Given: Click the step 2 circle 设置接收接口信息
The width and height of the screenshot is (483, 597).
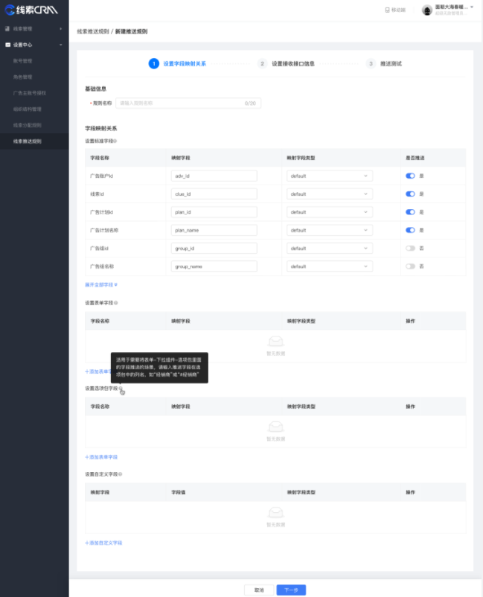Looking at the screenshot, I should (262, 64).
